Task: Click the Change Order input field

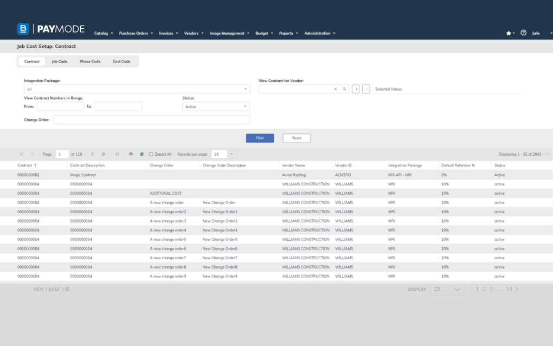Action: (x=152, y=120)
